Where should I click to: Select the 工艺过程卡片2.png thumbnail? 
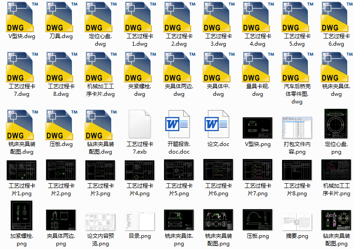61,170
